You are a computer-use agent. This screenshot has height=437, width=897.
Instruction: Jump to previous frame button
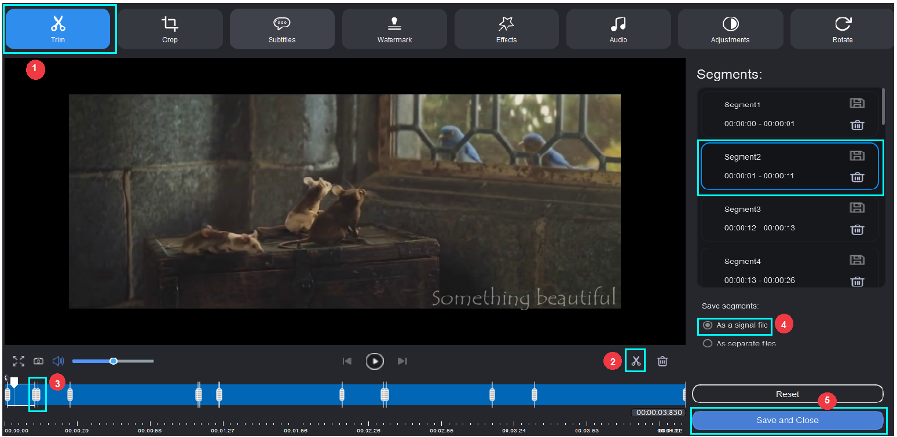(x=347, y=361)
